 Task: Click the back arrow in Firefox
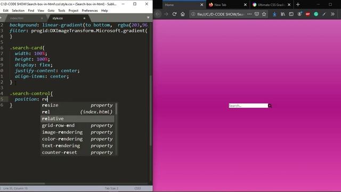(x=158, y=14)
